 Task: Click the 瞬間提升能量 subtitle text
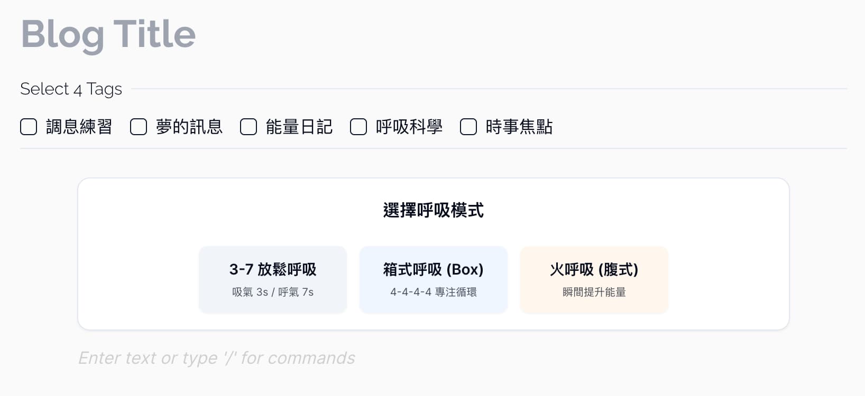point(594,292)
